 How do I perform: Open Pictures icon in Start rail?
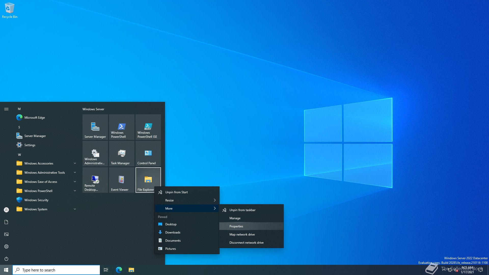pyautogui.click(x=6, y=234)
